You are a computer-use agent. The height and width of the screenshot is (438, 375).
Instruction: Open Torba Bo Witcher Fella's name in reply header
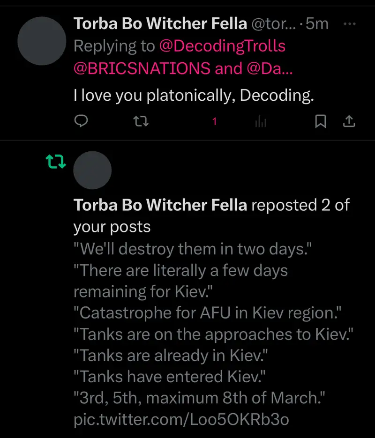[161, 24]
